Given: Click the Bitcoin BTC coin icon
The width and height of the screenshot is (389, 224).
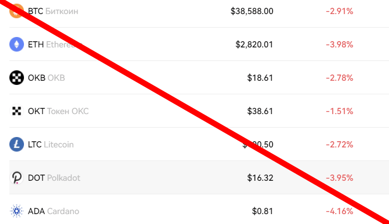Looking at the screenshot, I should (17, 11).
